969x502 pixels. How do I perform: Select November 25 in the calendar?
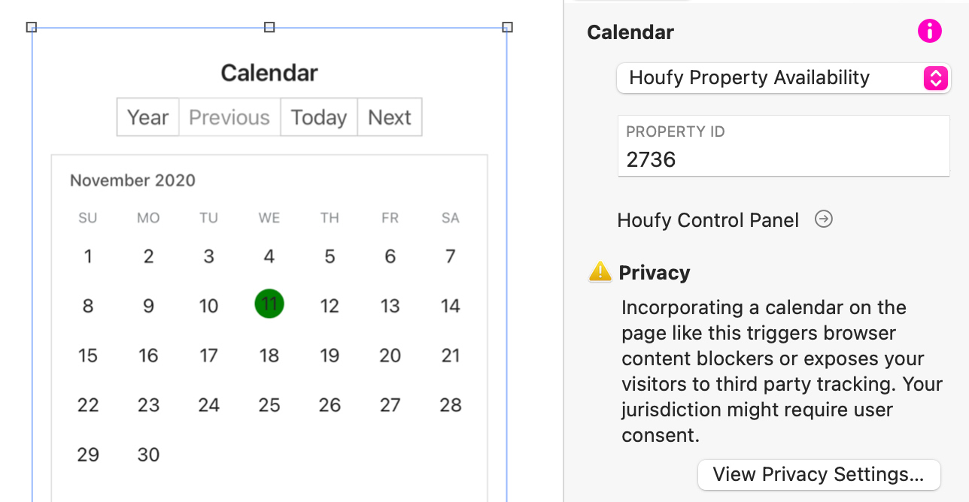[x=269, y=405]
